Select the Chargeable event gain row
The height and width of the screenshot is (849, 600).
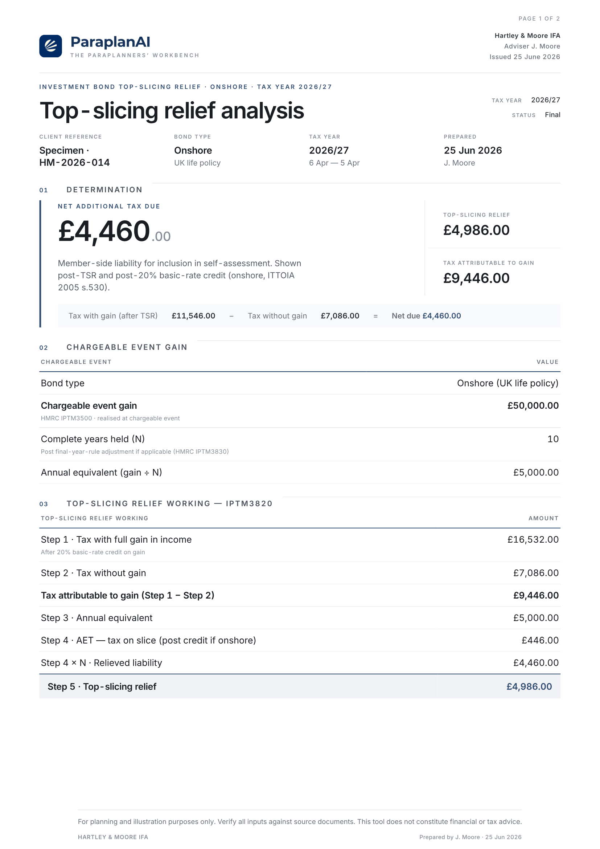(300, 411)
